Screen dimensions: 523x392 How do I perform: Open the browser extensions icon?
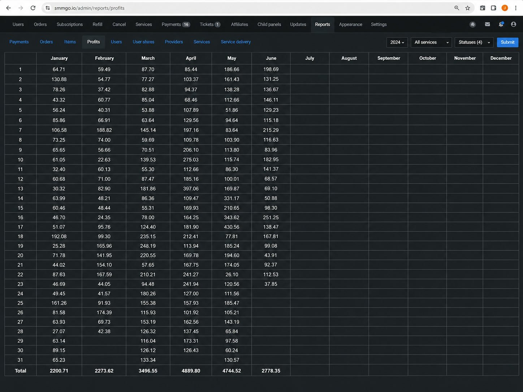coord(483,8)
